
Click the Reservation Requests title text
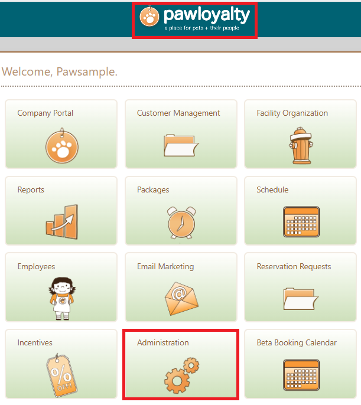[x=294, y=267]
